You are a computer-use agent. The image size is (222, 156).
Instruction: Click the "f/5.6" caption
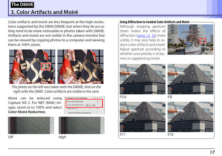(123, 97)
